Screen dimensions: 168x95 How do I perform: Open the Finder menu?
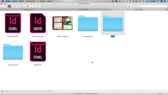click(x=8, y=1)
